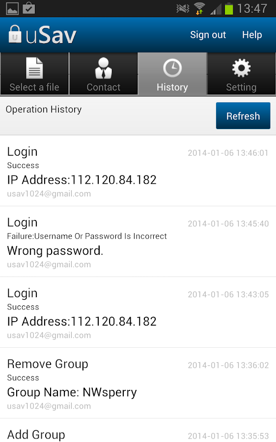Open the Remove Group NWsperry entry

[x=138, y=383]
